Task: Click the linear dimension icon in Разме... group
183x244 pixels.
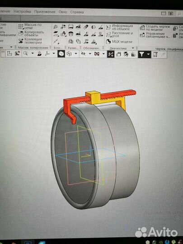Action: click(71, 27)
